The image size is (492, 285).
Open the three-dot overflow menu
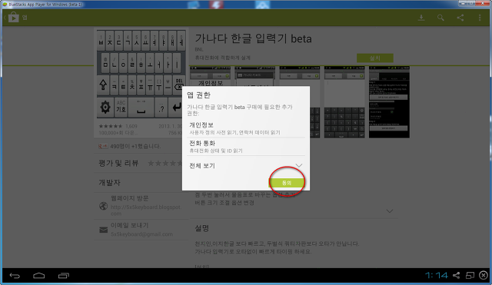pyautogui.click(x=480, y=18)
